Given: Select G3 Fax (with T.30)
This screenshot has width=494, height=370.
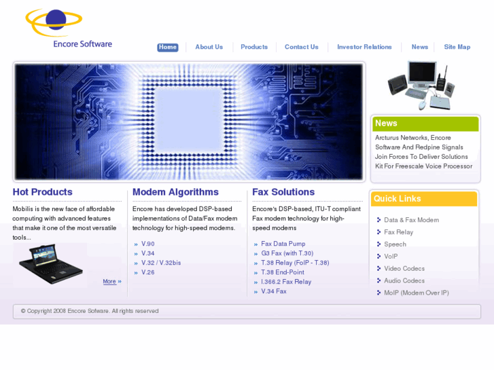Looking at the screenshot, I should coord(287,253).
